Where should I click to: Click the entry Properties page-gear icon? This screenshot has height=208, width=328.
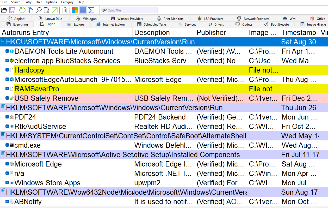(47, 10)
